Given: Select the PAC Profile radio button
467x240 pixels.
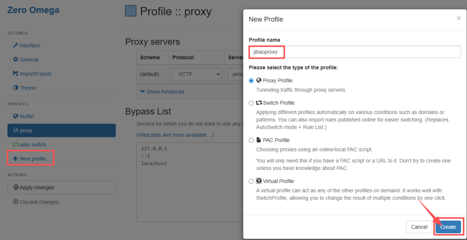Looking at the screenshot, I should point(251,140).
